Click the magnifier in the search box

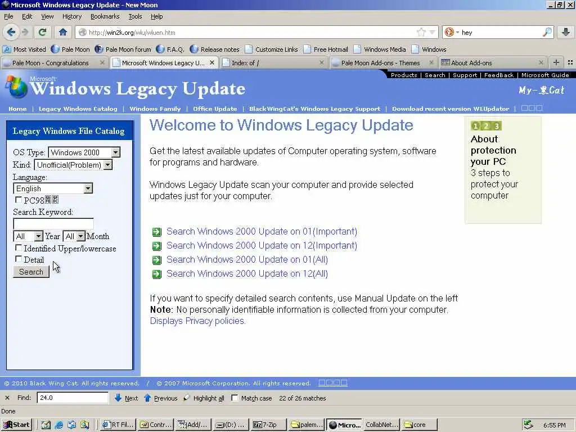click(x=547, y=32)
